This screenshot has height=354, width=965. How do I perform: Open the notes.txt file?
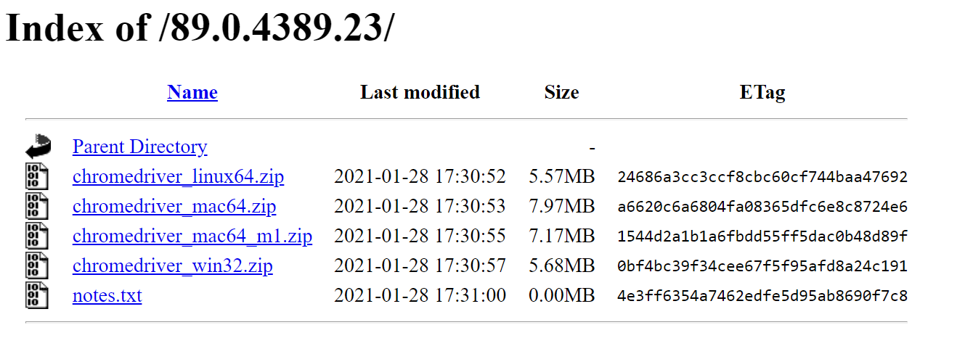[x=107, y=295]
